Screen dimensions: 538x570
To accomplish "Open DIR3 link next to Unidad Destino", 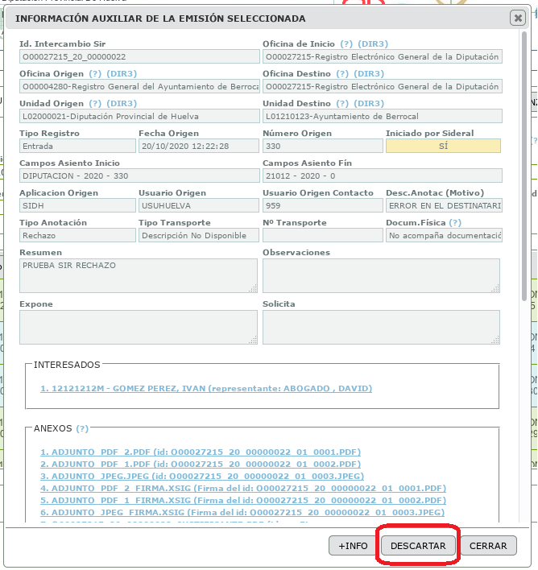I will point(369,104).
